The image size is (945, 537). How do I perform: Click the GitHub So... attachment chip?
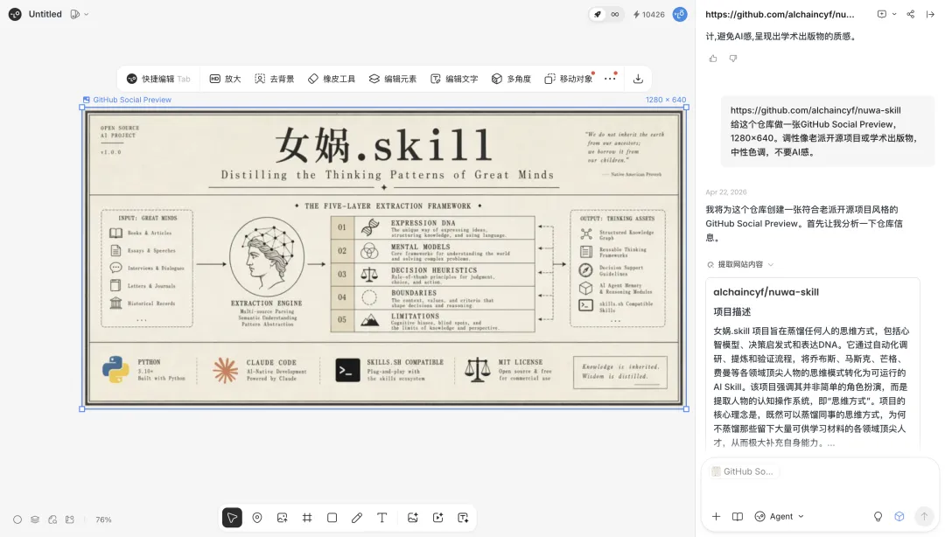tap(743, 472)
